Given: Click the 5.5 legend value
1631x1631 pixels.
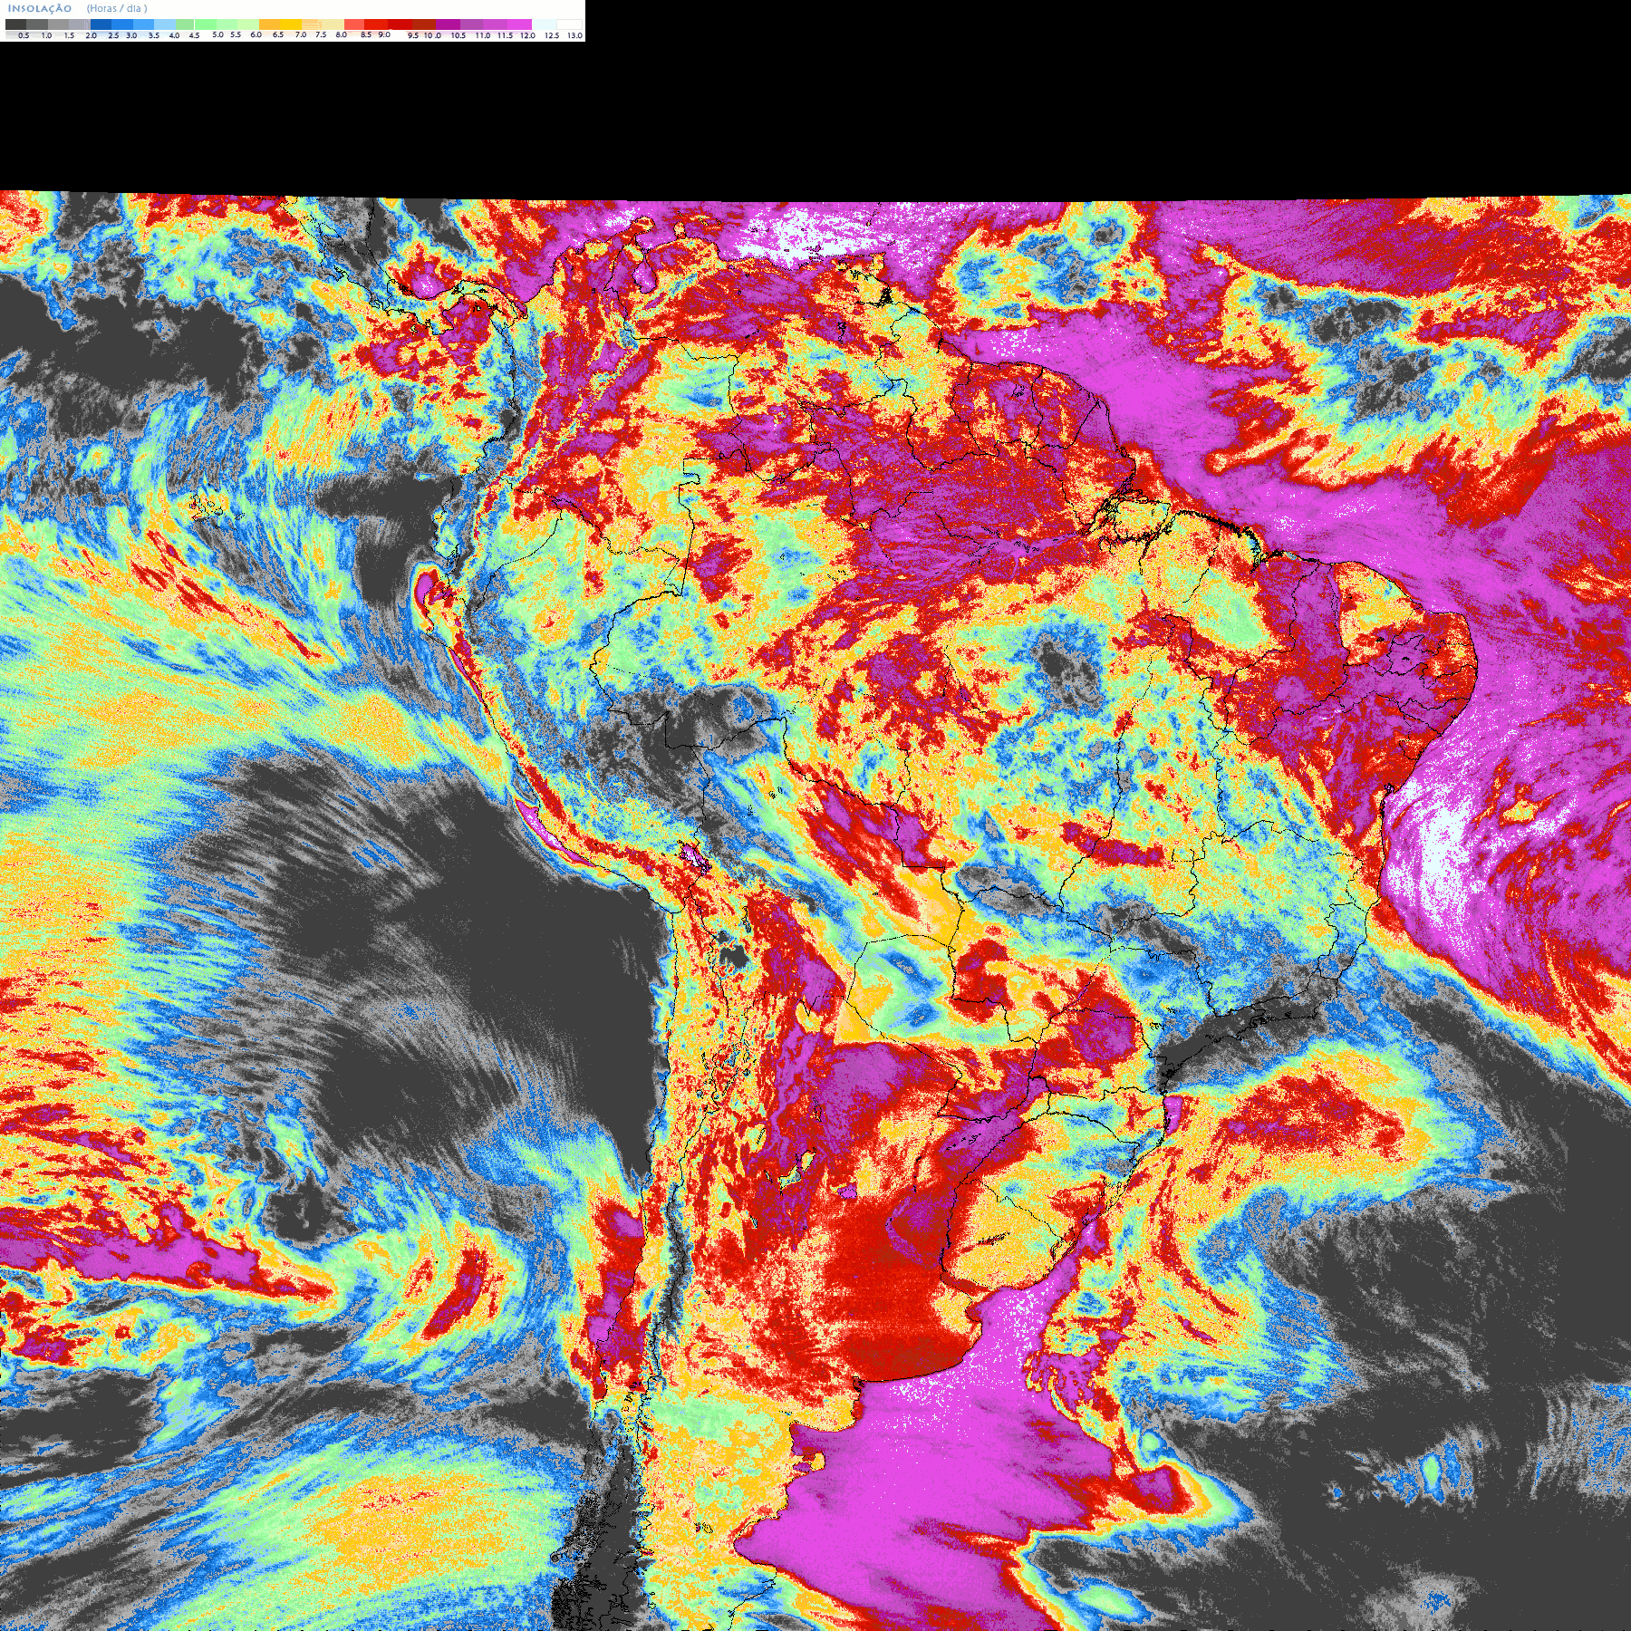Looking at the screenshot, I should (236, 34).
